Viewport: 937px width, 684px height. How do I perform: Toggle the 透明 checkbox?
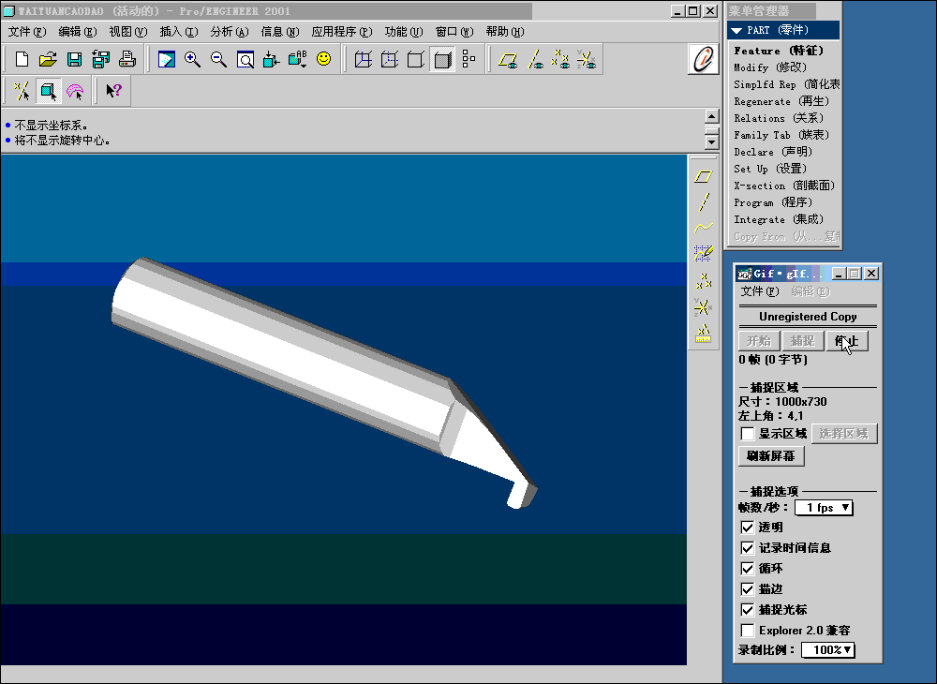point(747,528)
